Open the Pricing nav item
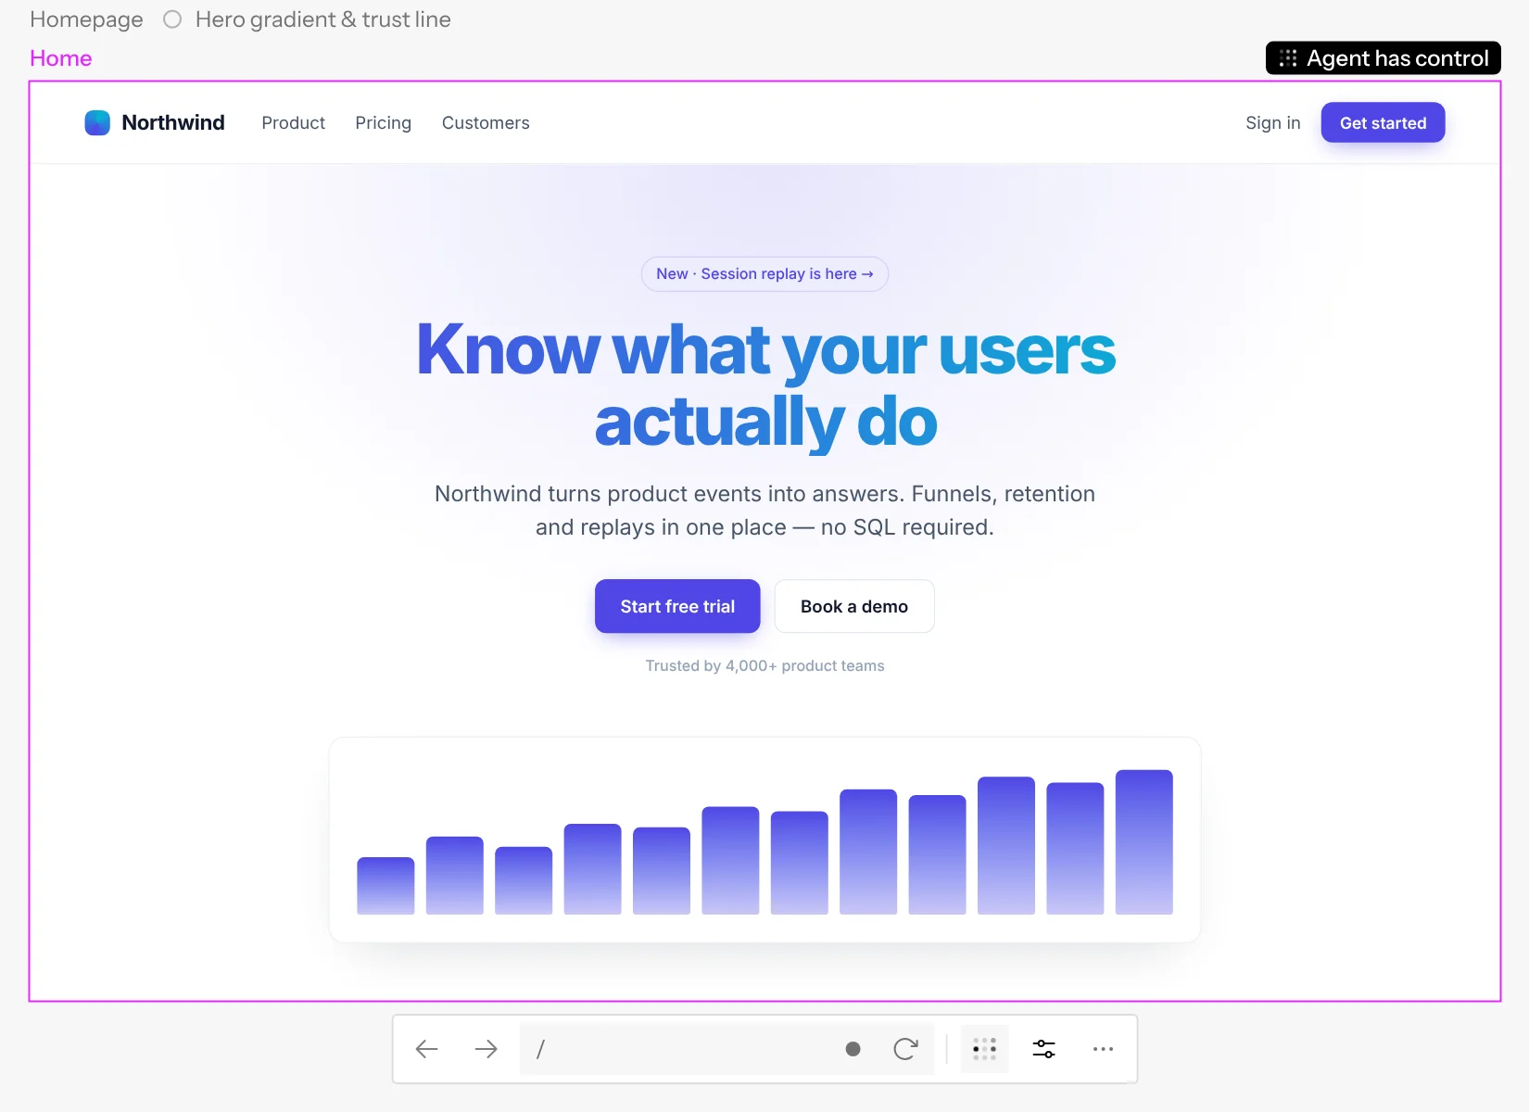The width and height of the screenshot is (1529, 1112). point(383,122)
